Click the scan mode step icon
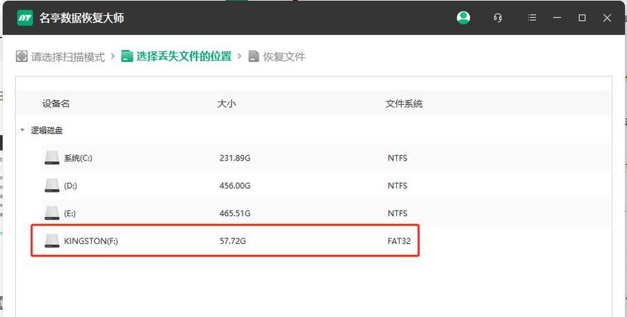 (x=22, y=56)
